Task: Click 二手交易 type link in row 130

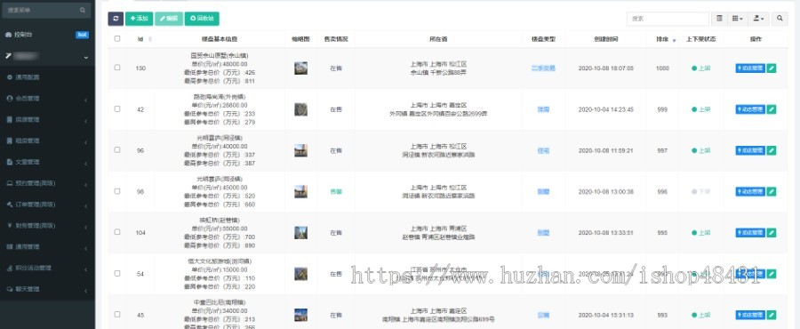Action: 543,68
